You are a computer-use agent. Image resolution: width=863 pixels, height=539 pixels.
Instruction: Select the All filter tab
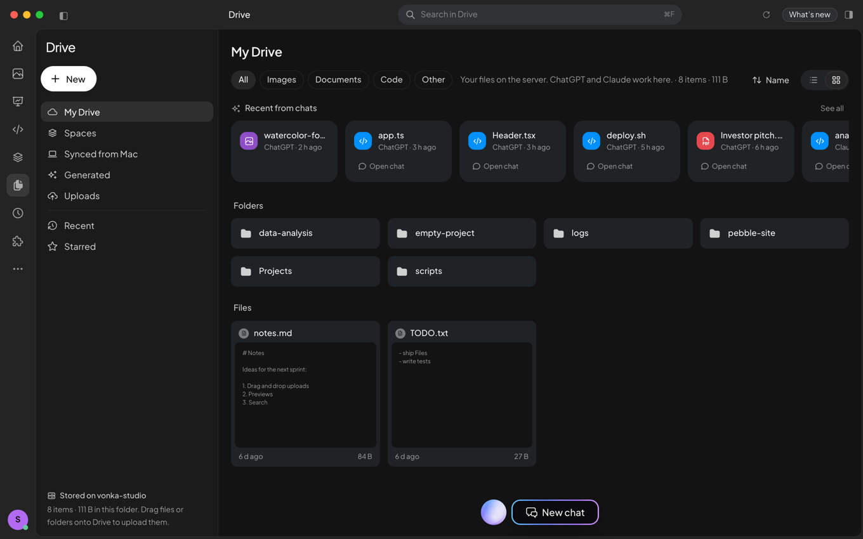[243, 80]
